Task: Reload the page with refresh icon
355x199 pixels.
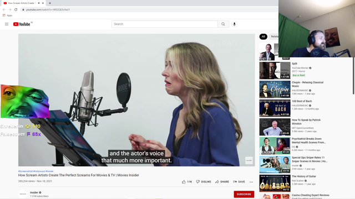Action: (x=16, y=10)
